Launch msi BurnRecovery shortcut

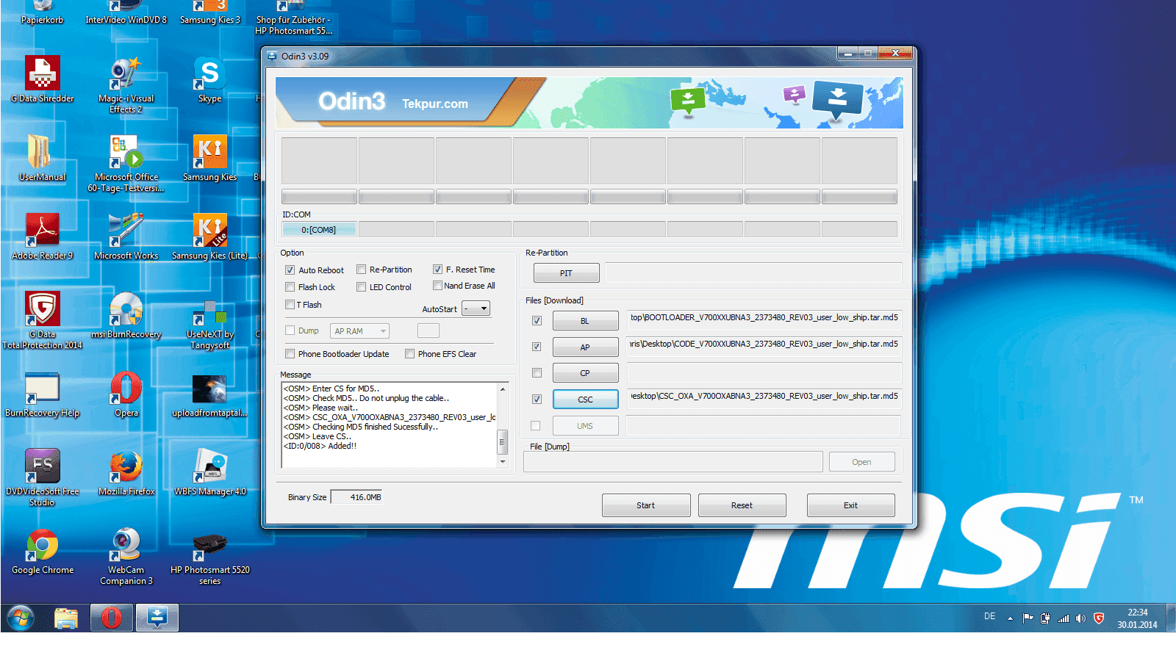pyautogui.click(x=126, y=314)
